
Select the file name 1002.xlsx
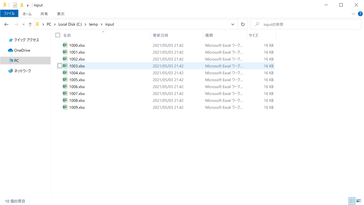77,59
